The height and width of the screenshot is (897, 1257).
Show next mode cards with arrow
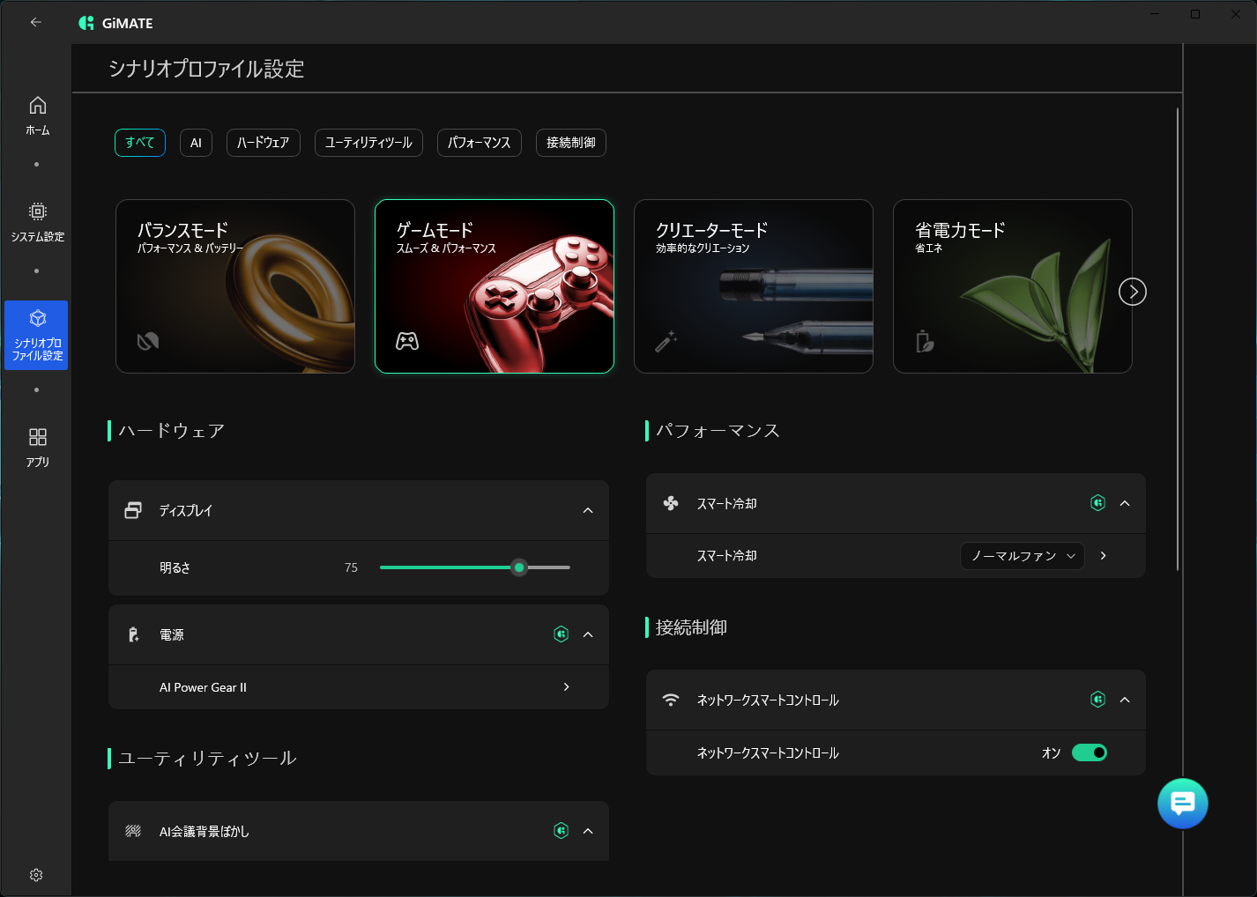tap(1133, 292)
